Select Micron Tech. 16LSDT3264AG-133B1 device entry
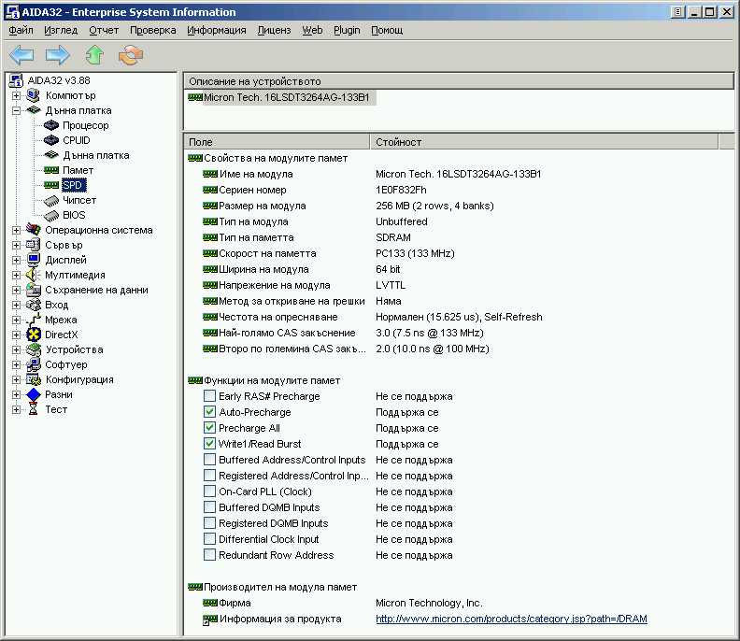The height and width of the screenshot is (641, 740). (x=287, y=98)
